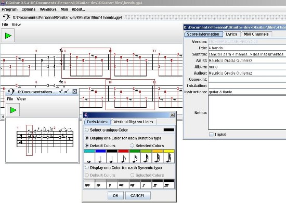Screen dimensions: 286x203
Task: Select 'Select a unique Color' radio option
Action: pos(87,130)
